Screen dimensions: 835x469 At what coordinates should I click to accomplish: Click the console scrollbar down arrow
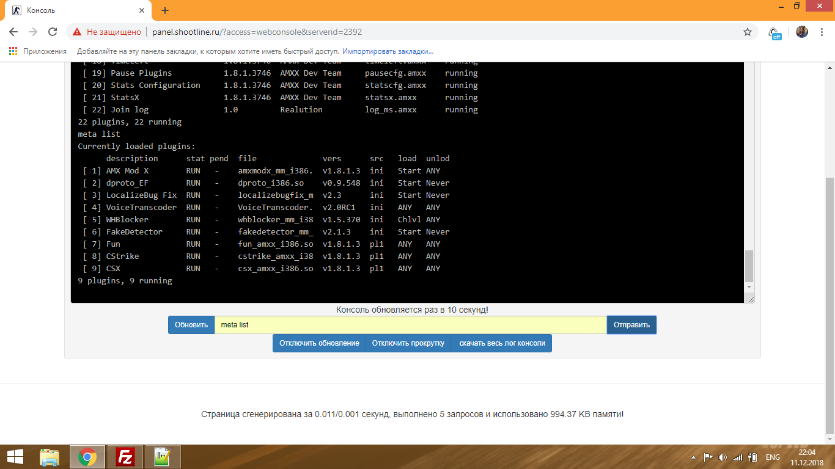click(x=749, y=286)
